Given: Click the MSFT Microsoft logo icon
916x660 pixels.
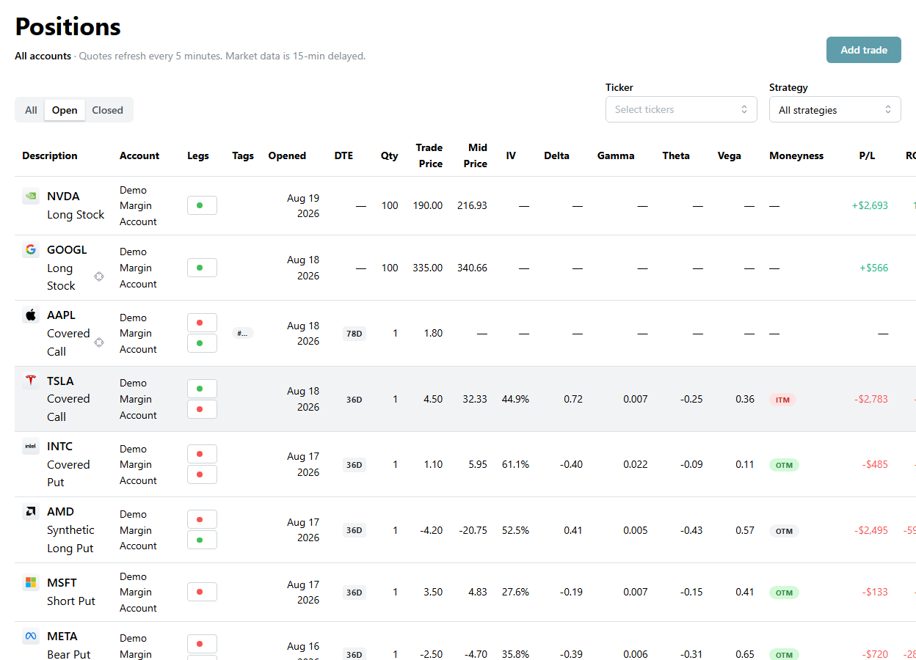Looking at the screenshot, I should pos(31,582).
